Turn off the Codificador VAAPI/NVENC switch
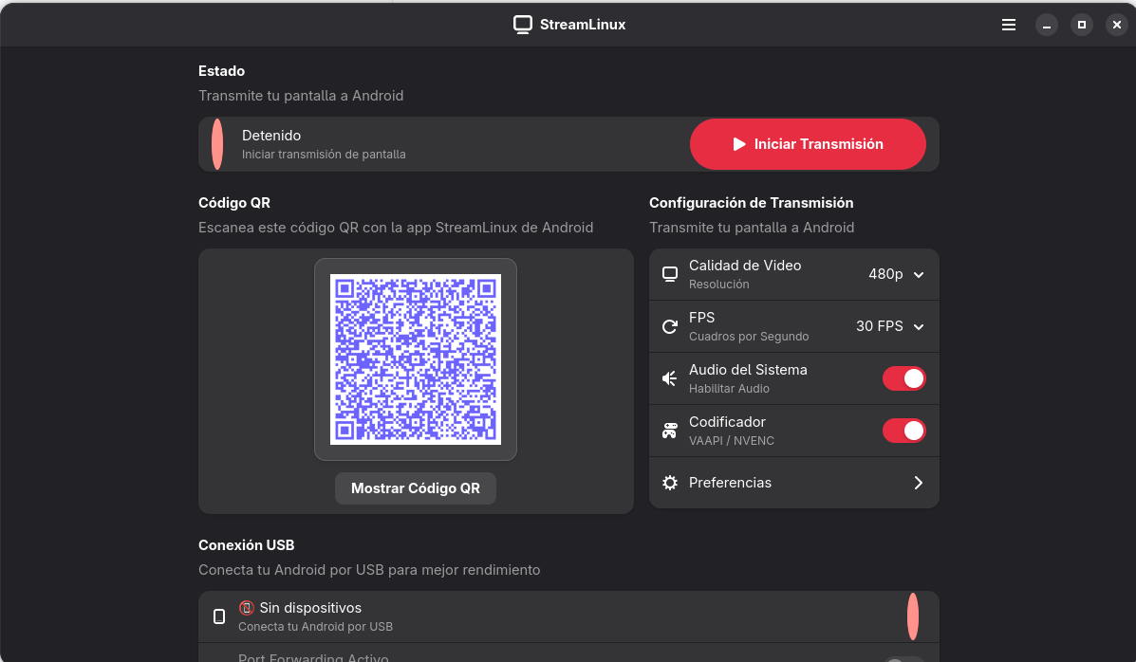The width and height of the screenshot is (1136, 662). 903,431
